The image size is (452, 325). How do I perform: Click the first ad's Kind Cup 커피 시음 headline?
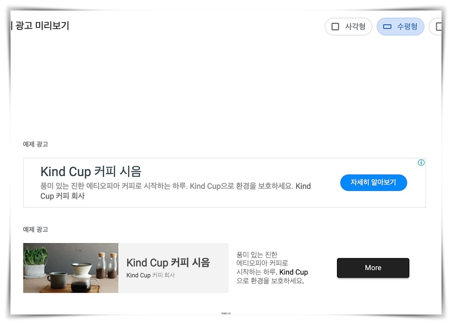pos(91,171)
